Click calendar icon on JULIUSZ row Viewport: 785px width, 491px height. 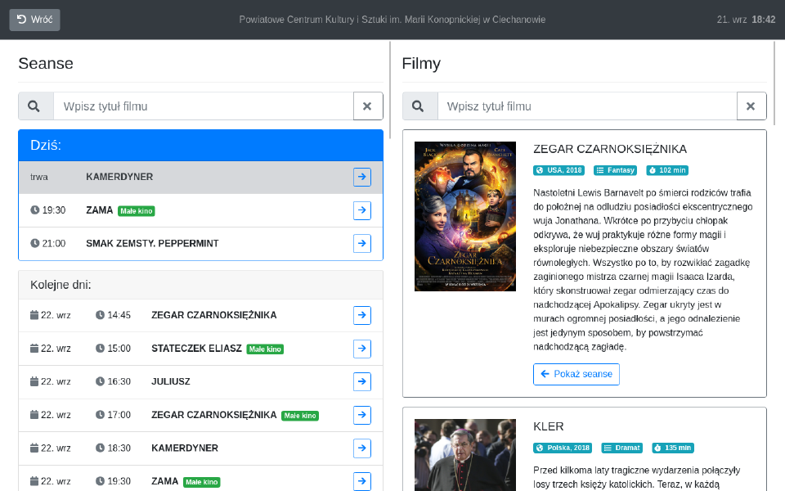[34, 381]
